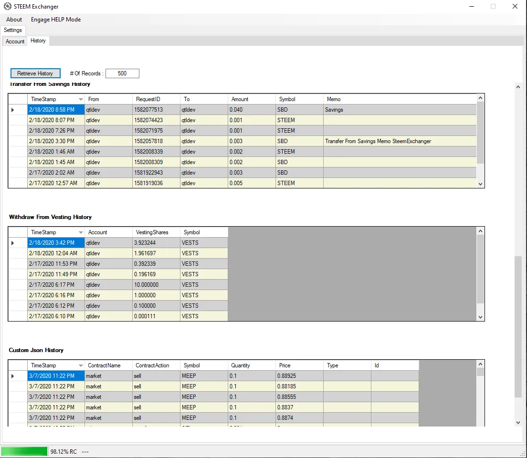
Task: Click the Id column header in Custom Json table
Action: 395,365
